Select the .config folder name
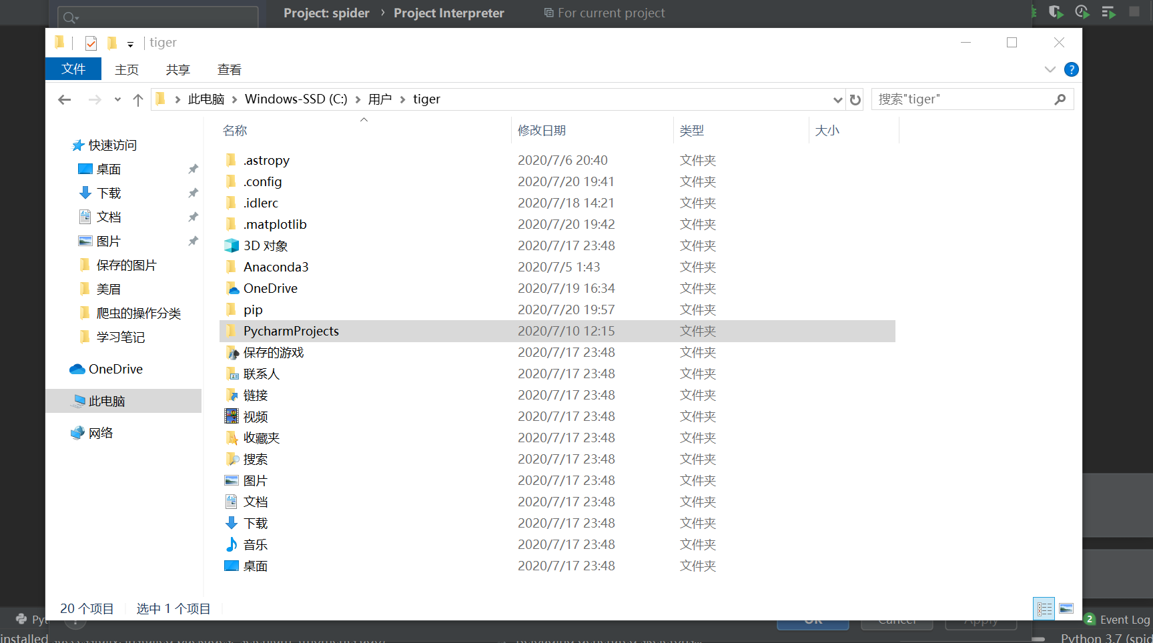This screenshot has height=643, width=1153. tap(262, 181)
